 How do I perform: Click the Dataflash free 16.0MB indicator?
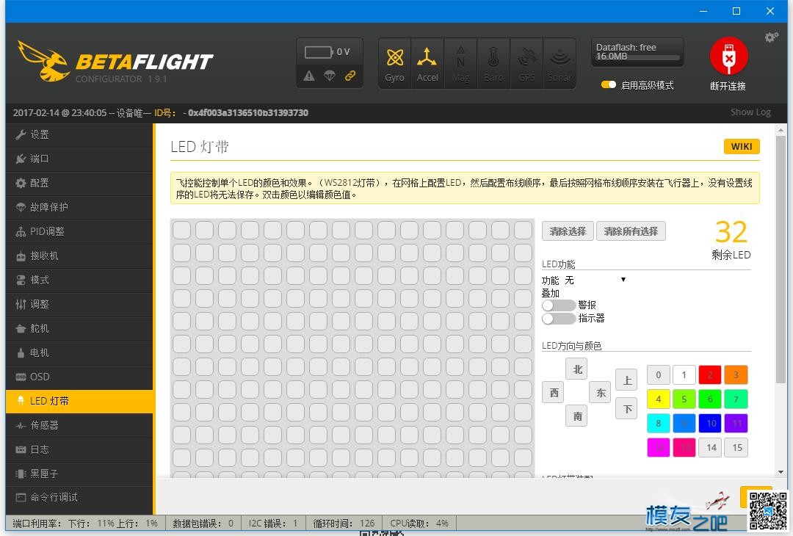tap(637, 52)
